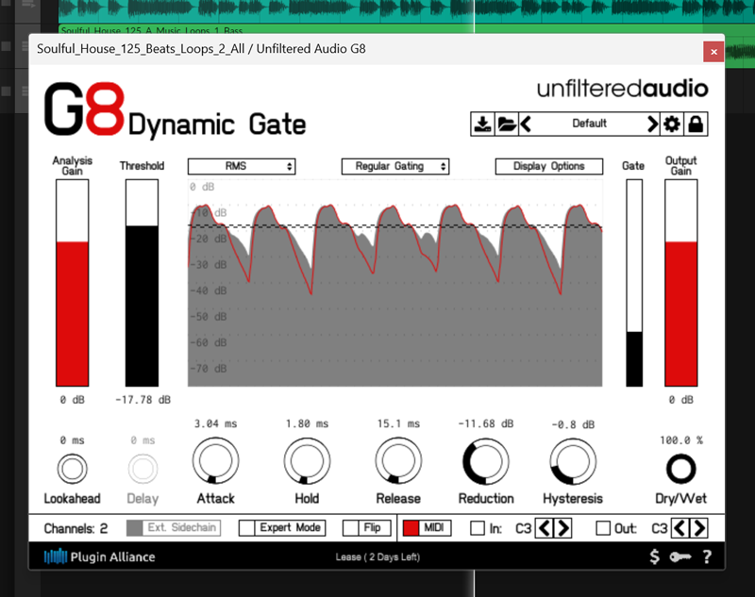
Task: Decrease MIDI In note with left arrow
Action: pos(545,528)
